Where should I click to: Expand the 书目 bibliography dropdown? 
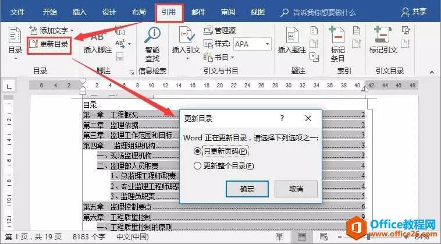[233, 58]
